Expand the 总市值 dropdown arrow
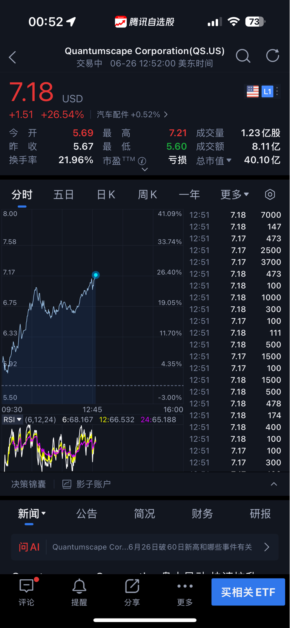 click(x=229, y=160)
